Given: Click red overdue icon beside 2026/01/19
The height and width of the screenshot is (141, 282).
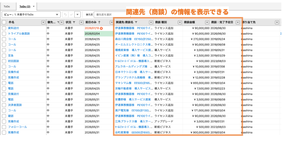Looking at the screenshot, I should click(x=101, y=28).
